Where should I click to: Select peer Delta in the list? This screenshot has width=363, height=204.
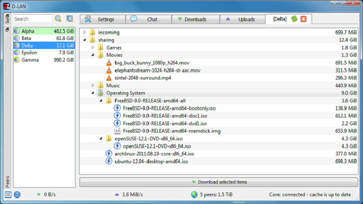point(44,45)
